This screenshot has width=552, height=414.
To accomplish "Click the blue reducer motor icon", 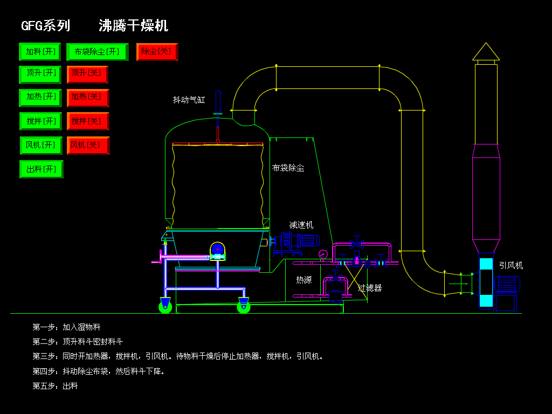I will pos(308,241).
